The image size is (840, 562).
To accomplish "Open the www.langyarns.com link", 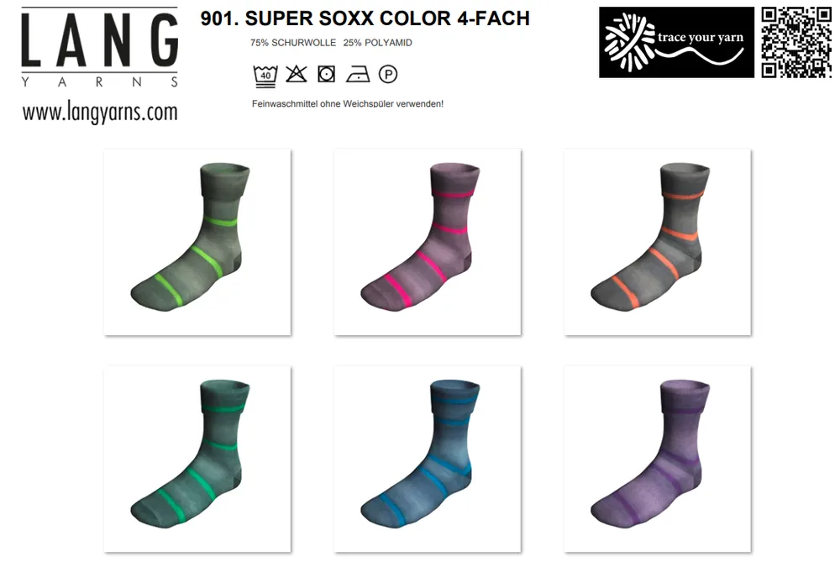I will [100, 113].
